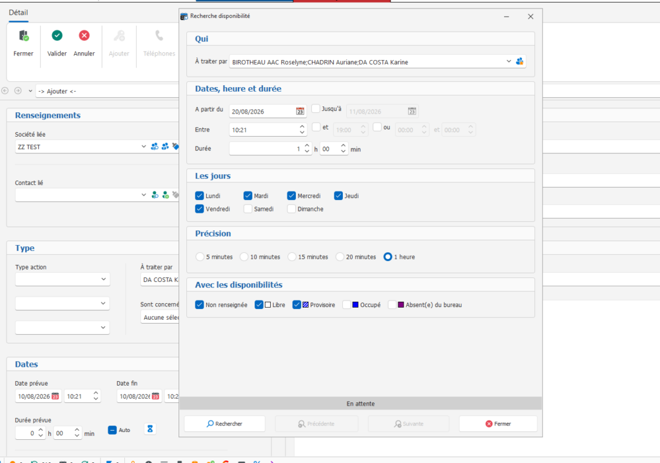This screenshot has width=660, height=463.
Task: Open the third dropdown under Type action
Action: [x=103, y=328]
